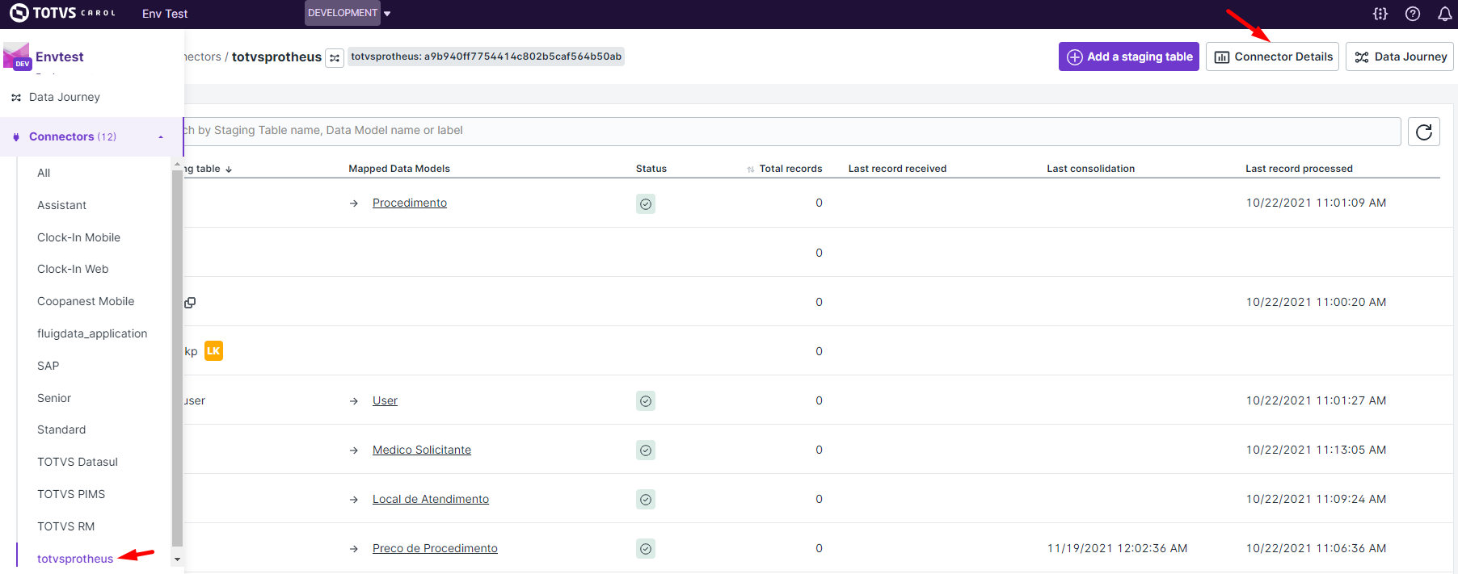Click the arrow before Local de Atendimento
This screenshot has width=1458, height=574.
pyautogui.click(x=354, y=500)
